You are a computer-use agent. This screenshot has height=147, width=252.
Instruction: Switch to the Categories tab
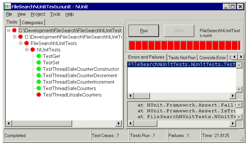[32, 23]
